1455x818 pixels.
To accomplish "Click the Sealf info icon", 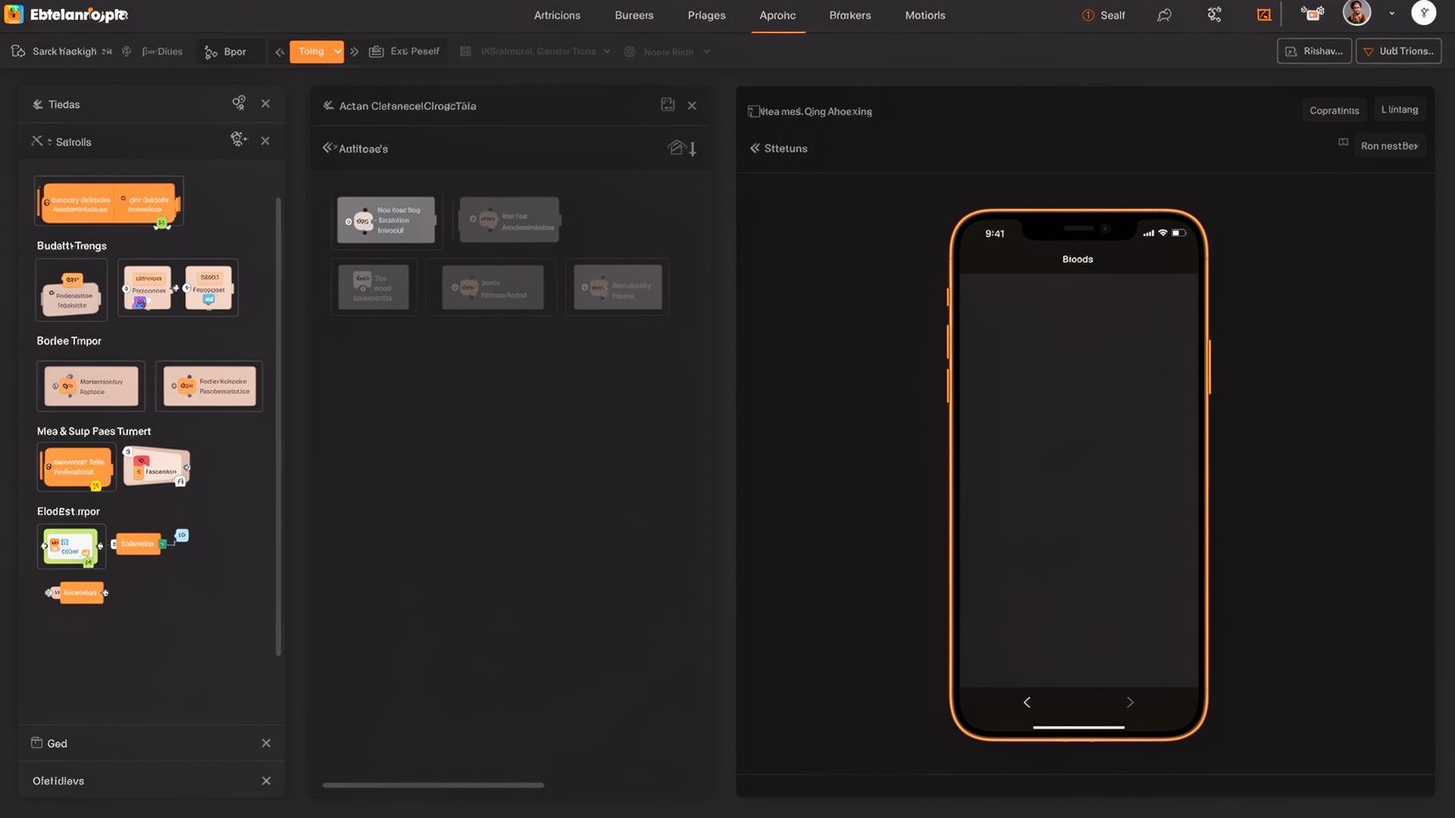I will click(x=1087, y=15).
